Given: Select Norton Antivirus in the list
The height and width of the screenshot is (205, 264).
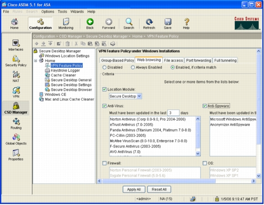Looking at the screenshot, I should point(148,119).
